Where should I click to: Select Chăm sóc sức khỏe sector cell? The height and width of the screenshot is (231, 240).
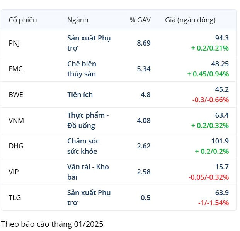click(82, 146)
